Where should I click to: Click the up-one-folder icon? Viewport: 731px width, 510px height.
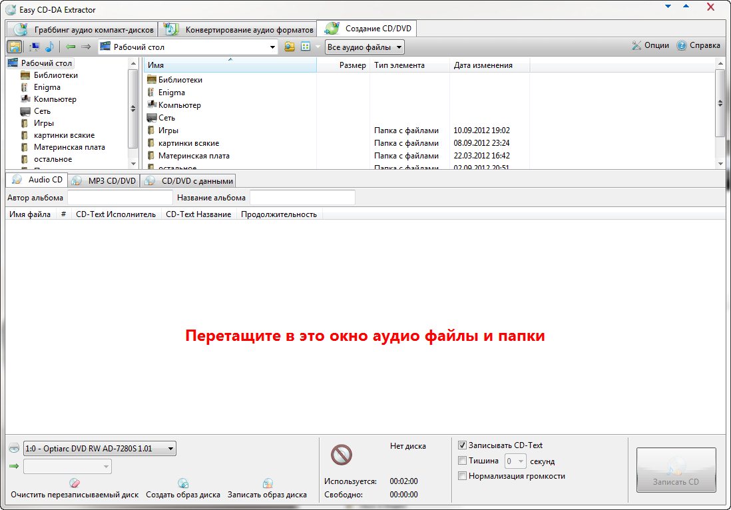pyautogui.click(x=290, y=47)
